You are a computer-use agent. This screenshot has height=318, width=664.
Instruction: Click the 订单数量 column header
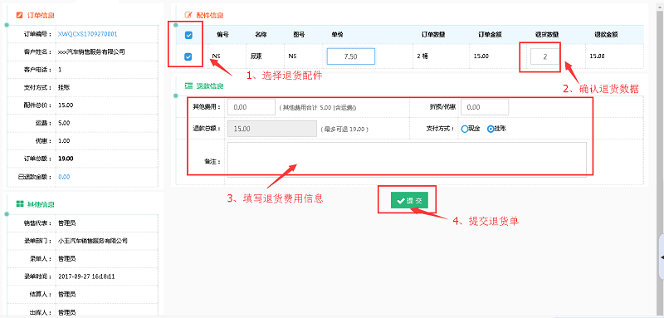(x=432, y=35)
